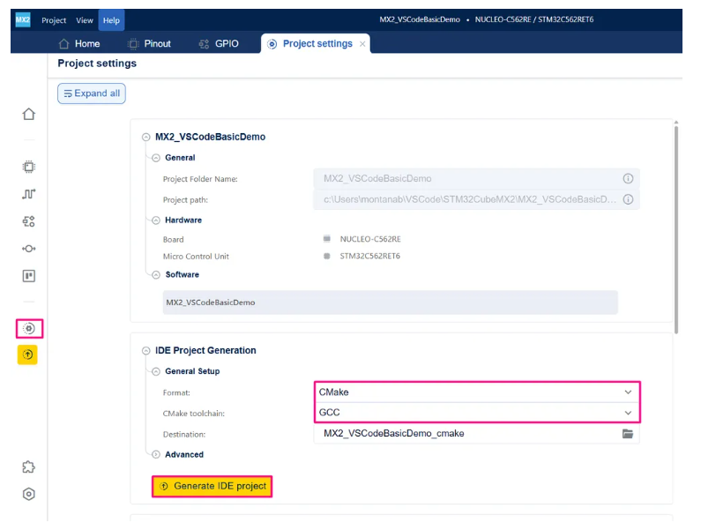Click the chip icon next to STM32C562RET6
701x530 pixels.
tap(327, 257)
